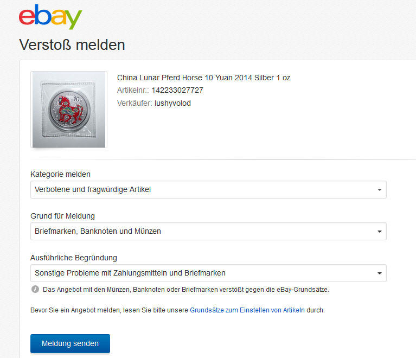Click the eBay-Grundsätze violation notice text
The width and height of the screenshot is (416, 358).
185,289
